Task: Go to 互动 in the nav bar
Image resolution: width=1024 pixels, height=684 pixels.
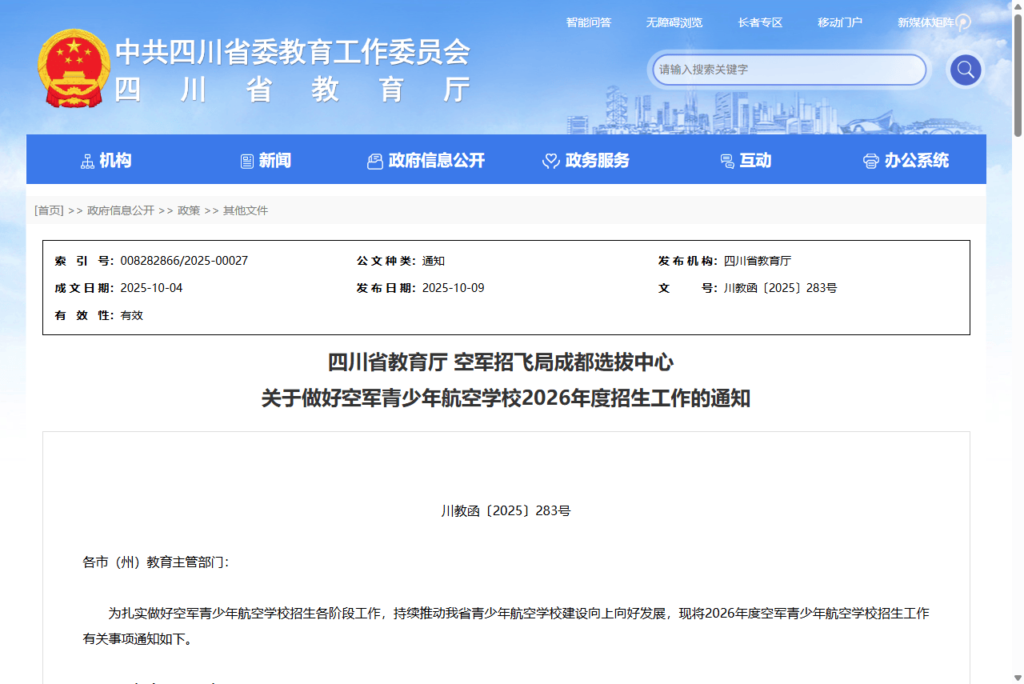Action: [x=754, y=161]
